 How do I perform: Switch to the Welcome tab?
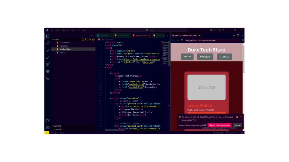pyautogui.click(x=104, y=35)
